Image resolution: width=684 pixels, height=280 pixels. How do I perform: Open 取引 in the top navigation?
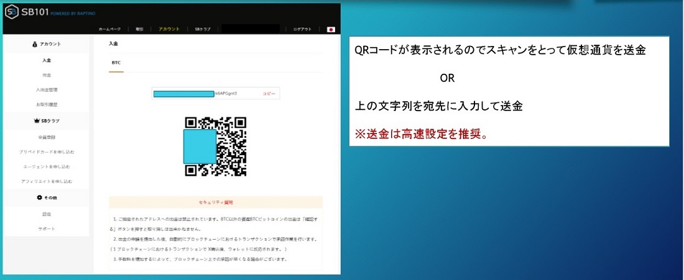[x=139, y=29]
